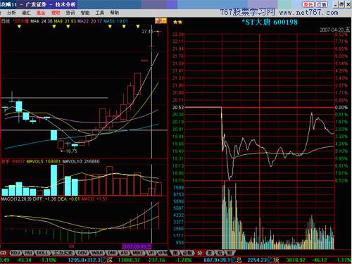Select the BOLL indicator tab
The height and width of the screenshot is (264, 352).
(43, 253)
